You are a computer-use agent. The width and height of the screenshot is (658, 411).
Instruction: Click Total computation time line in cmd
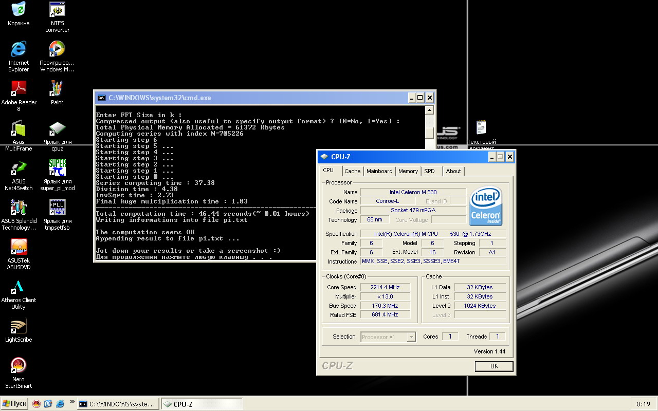tap(203, 214)
